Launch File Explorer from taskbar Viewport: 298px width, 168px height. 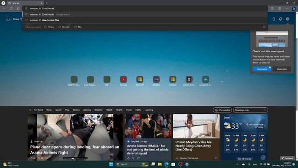click(x=160, y=164)
